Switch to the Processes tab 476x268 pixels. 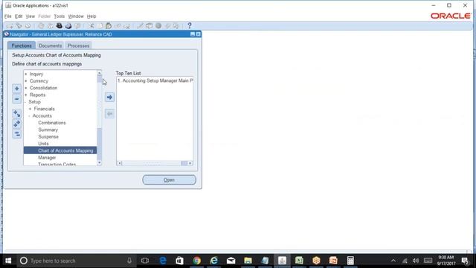[x=78, y=45]
